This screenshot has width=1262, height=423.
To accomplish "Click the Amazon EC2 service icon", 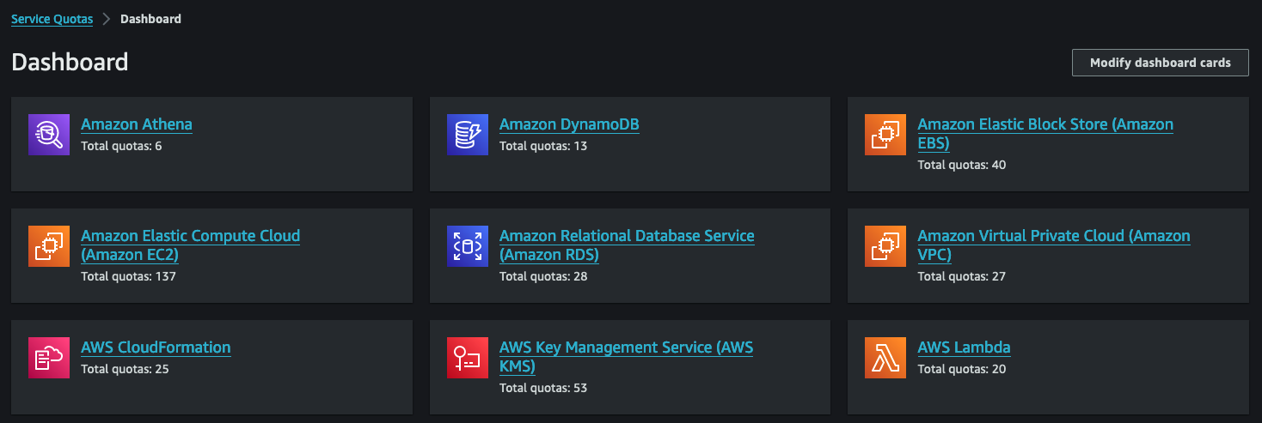I will [49, 246].
